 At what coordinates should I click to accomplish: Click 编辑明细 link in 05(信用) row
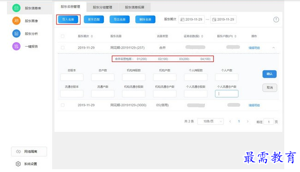(254, 105)
